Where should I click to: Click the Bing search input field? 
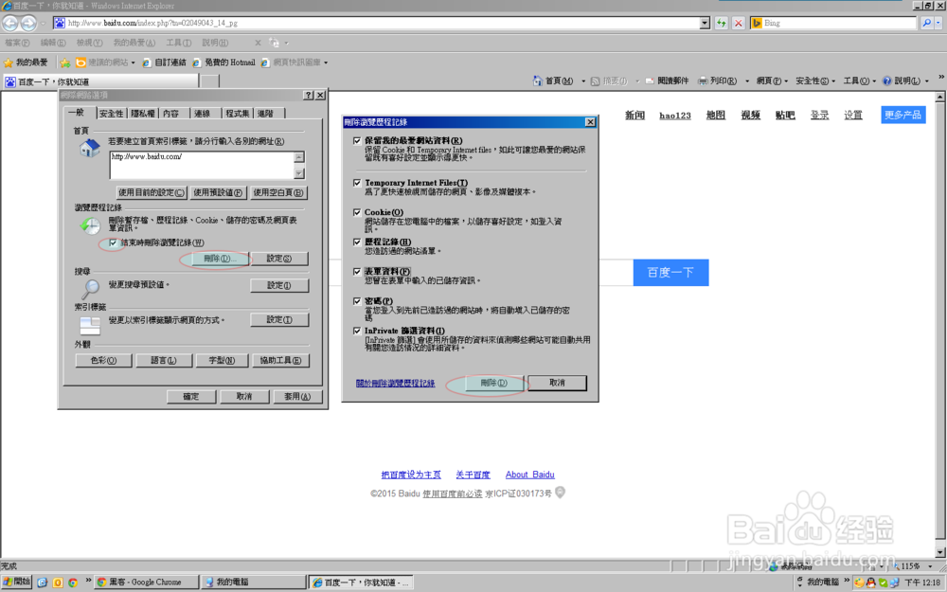click(839, 23)
